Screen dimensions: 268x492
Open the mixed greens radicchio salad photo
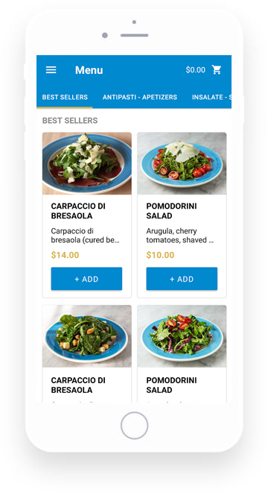coord(182,336)
